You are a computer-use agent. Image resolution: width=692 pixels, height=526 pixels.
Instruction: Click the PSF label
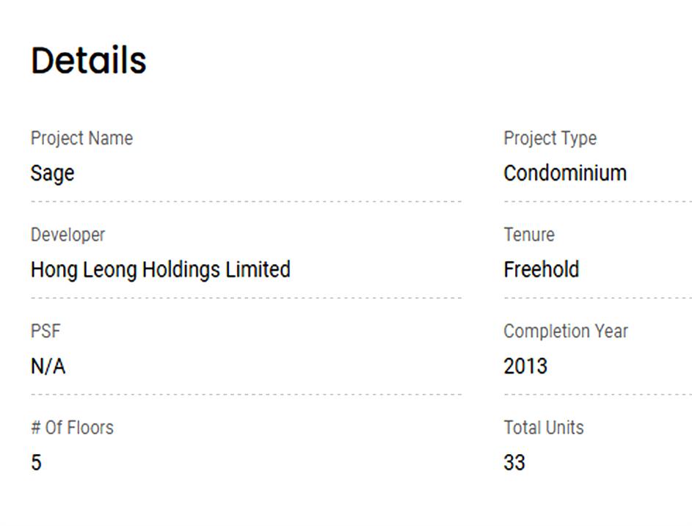pyautogui.click(x=45, y=331)
